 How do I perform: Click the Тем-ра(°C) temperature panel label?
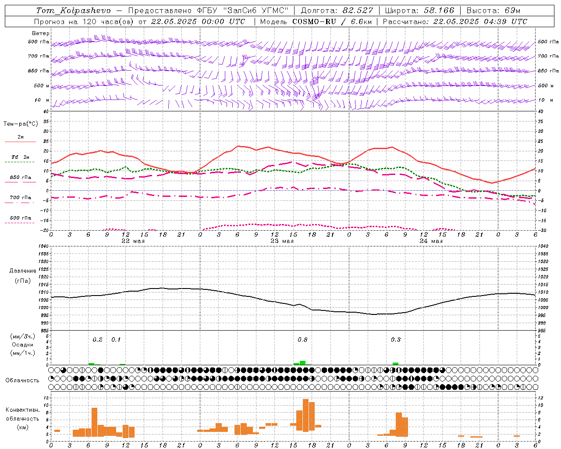click(21, 124)
